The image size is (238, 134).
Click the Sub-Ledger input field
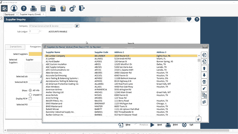pos(34,31)
